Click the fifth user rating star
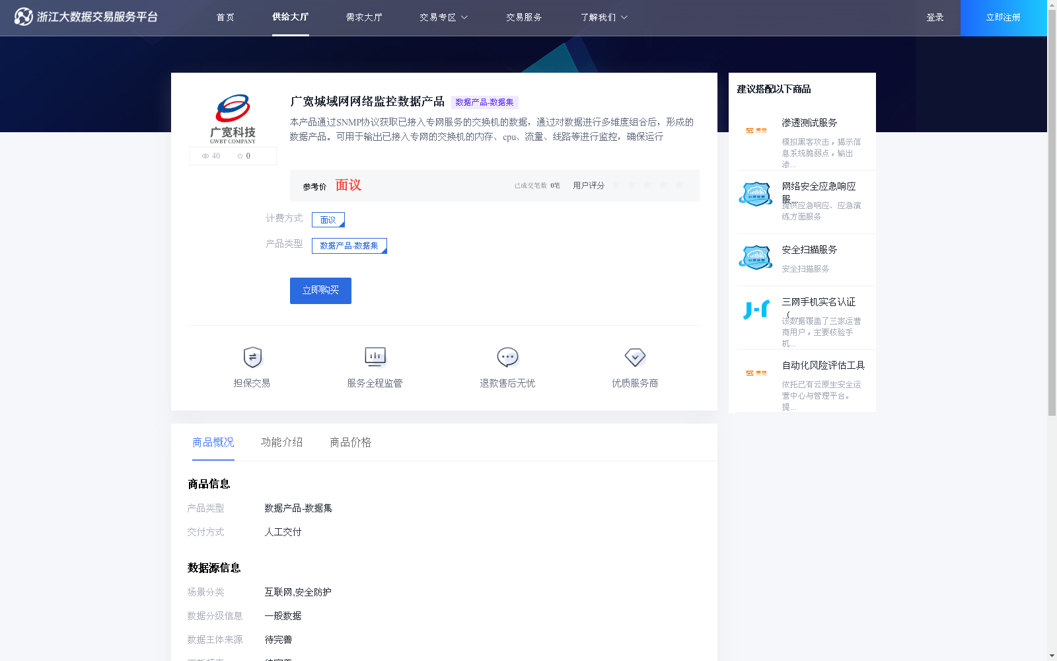The width and height of the screenshot is (1057, 661). [679, 185]
